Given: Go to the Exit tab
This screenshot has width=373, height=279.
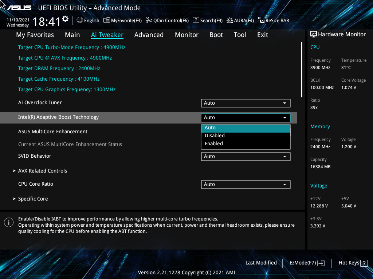Looking at the screenshot, I should click(x=263, y=35).
